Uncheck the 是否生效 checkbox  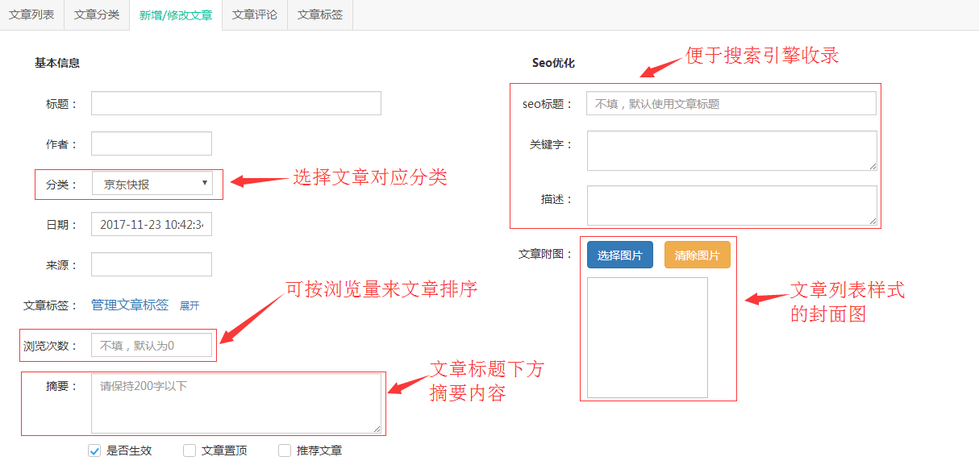(94, 450)
